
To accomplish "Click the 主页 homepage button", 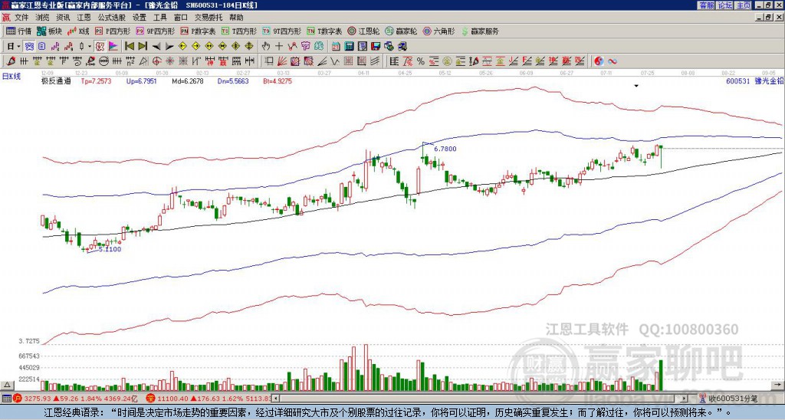I will pyautogui.click(x=743, y=5).
